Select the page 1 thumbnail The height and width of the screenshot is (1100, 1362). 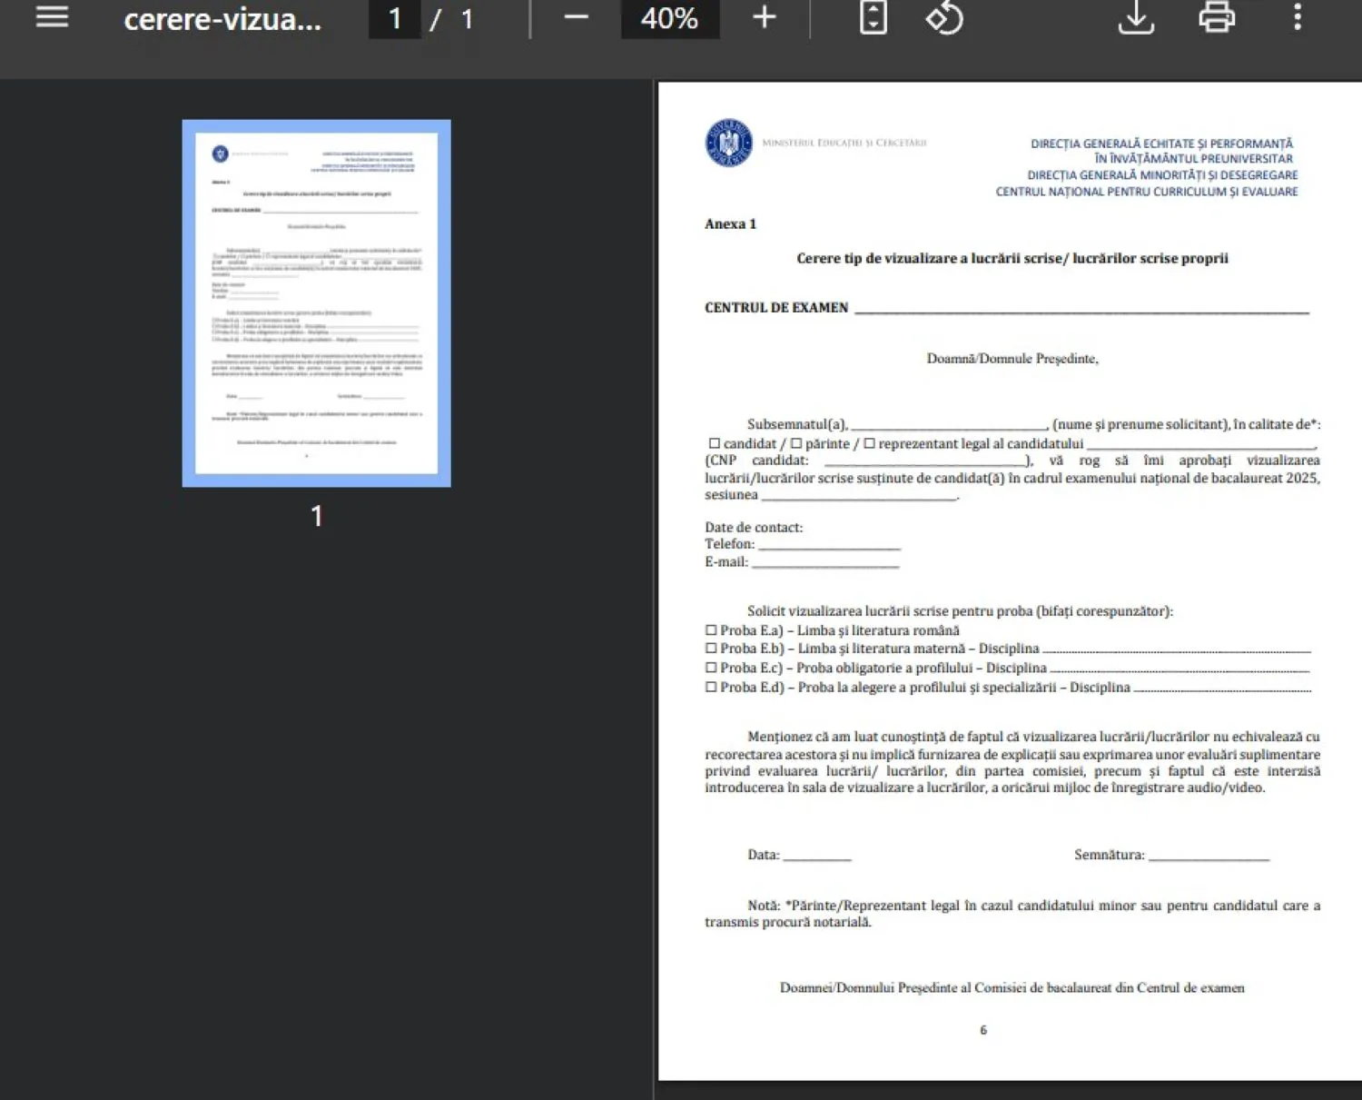tap(316, 303)
